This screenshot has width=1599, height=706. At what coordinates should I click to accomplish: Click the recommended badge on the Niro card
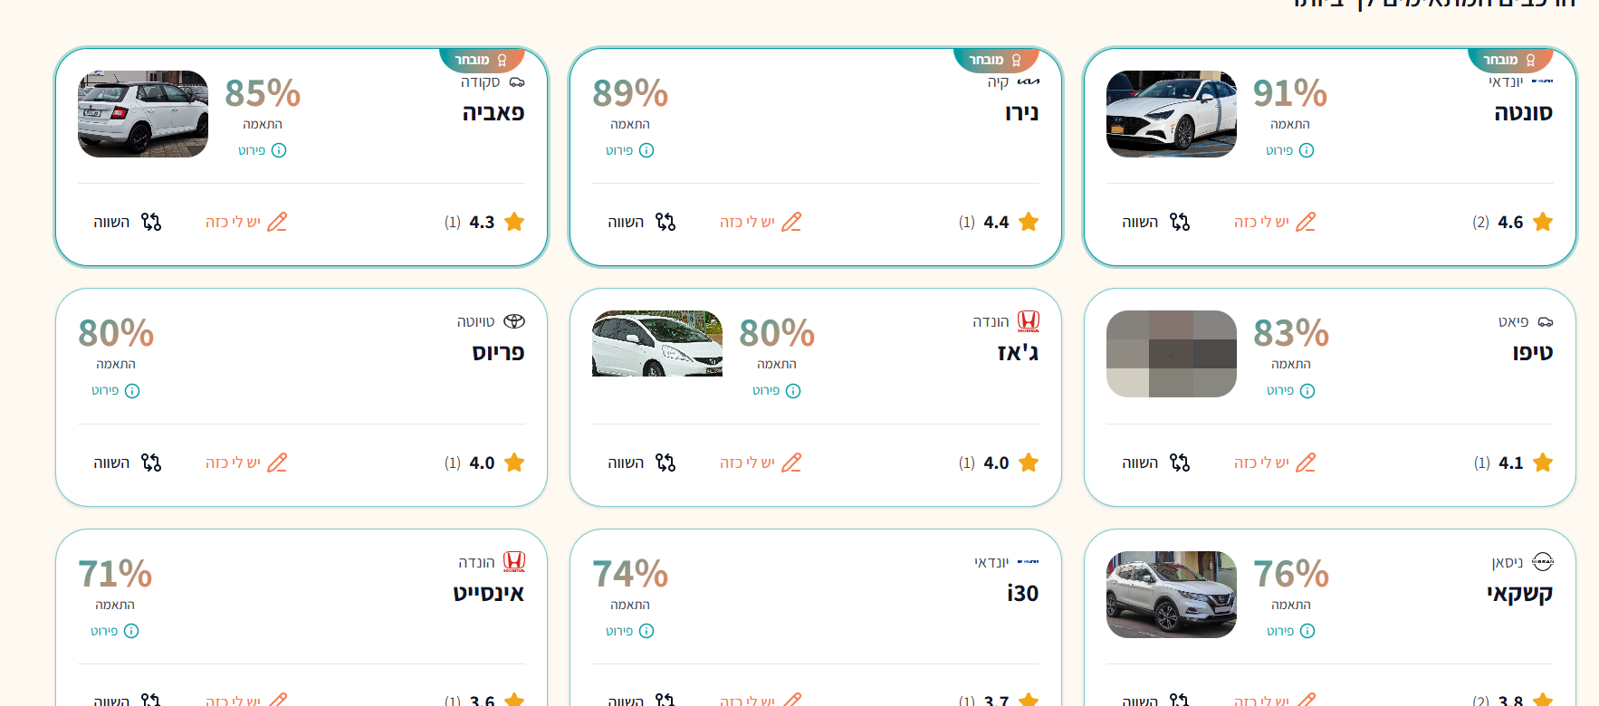click(x=995, y=60)
